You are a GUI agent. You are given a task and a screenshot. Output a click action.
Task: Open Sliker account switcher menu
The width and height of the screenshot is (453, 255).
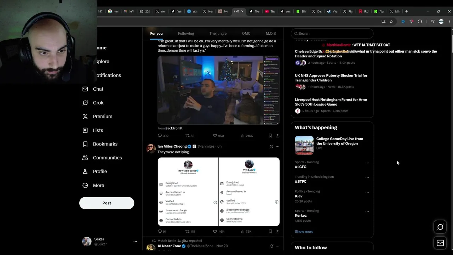pos(135,242)
